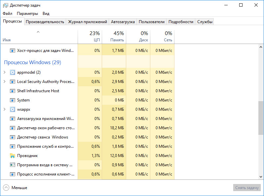Image resolution: width=264 pixels, height=196 pixels.
Task: Select Процесс исполнения клиент-... row
Action: pos(87,174)
